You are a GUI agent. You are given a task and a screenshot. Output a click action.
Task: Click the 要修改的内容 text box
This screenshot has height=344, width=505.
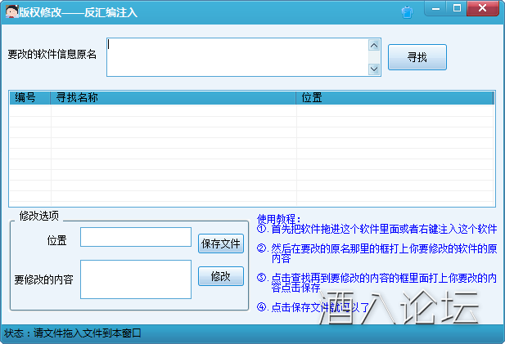[x=135, y=279]
